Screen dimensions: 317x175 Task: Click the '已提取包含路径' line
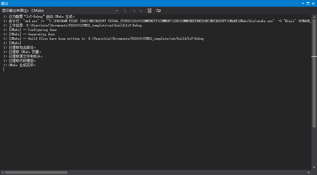(19, 48)
